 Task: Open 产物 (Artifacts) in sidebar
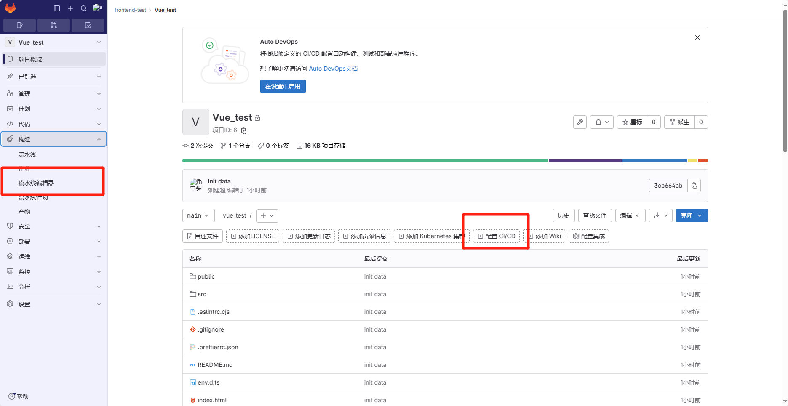54,212
